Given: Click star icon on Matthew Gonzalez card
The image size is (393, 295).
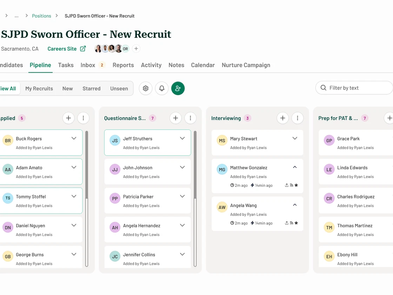Looking at the screenshot, I should 296,185.
